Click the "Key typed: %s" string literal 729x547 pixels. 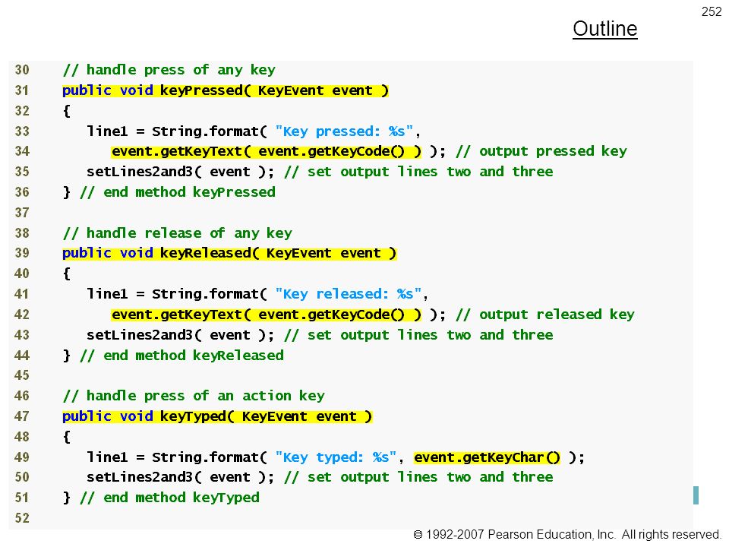[336, 457]
